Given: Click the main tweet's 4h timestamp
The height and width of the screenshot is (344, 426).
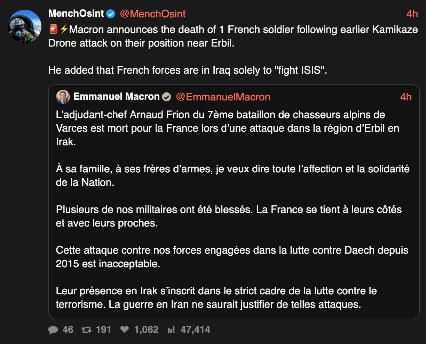Looking at the screenshot, I should pos(412,14).
